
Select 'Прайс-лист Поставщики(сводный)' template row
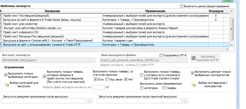click(115, 16)
